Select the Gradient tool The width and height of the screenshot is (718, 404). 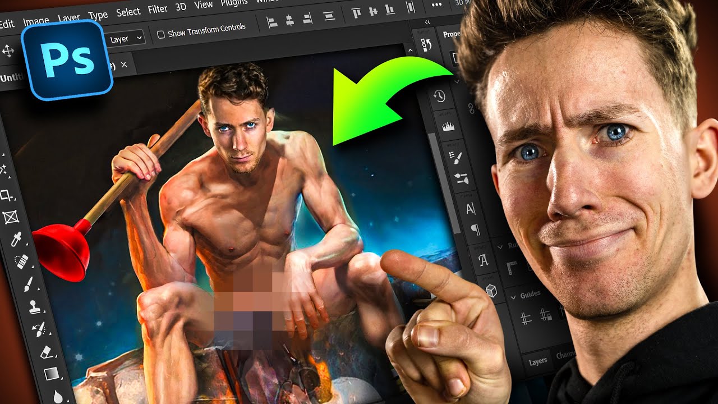pyautogui.click(x=52, y=374)
